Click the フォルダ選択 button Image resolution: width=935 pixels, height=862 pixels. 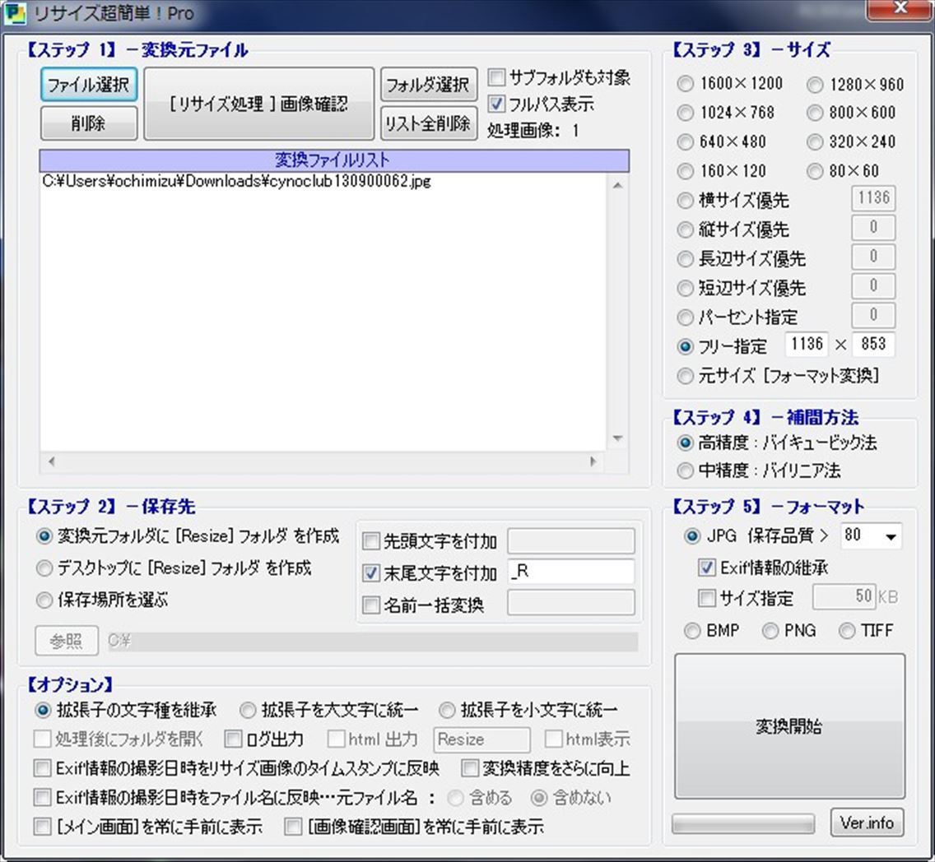tap(428, 86)
